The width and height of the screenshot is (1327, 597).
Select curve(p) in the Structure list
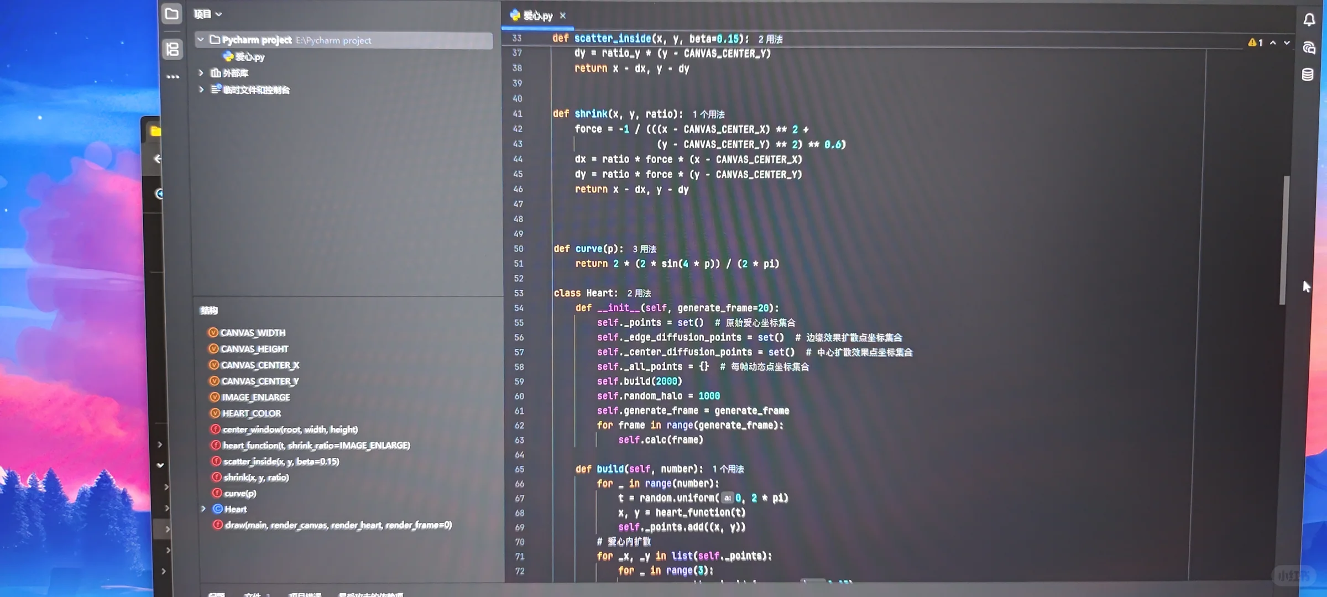[240, 494]
